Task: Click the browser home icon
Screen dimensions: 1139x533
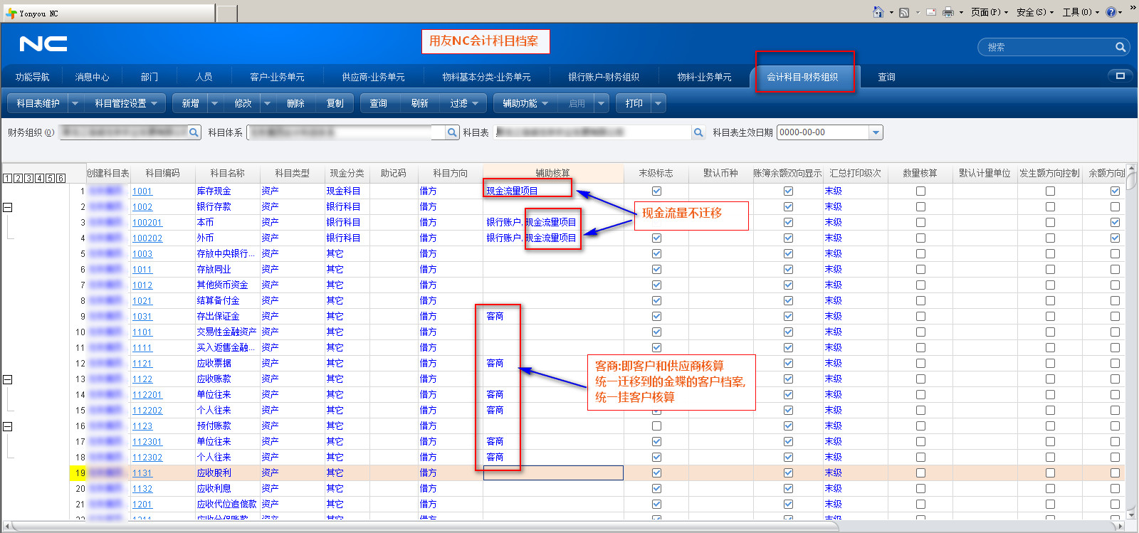Action: click(x=878, y=12)
